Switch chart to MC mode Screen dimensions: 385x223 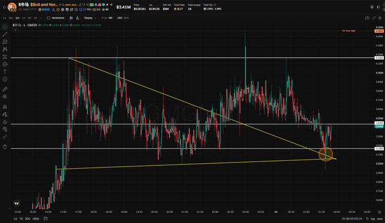tap(111, 18)
